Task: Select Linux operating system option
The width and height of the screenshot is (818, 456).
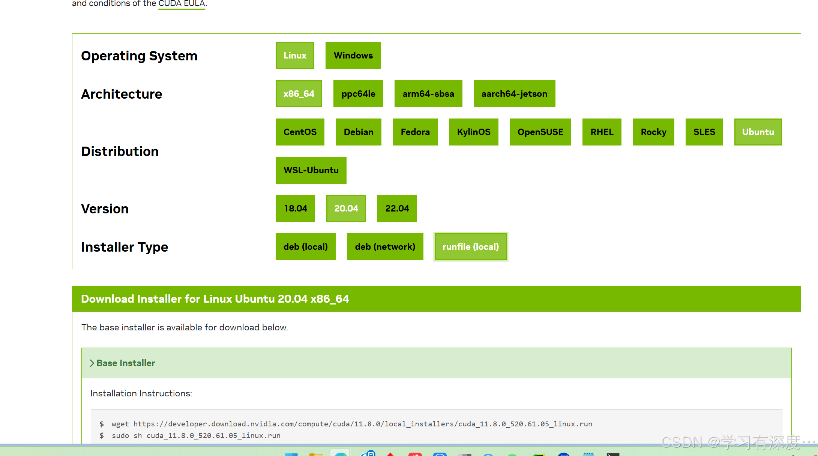Action: tap(295, 55)
